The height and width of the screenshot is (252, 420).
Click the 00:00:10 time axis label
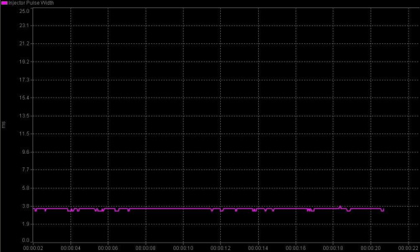[x=183, y=248]
